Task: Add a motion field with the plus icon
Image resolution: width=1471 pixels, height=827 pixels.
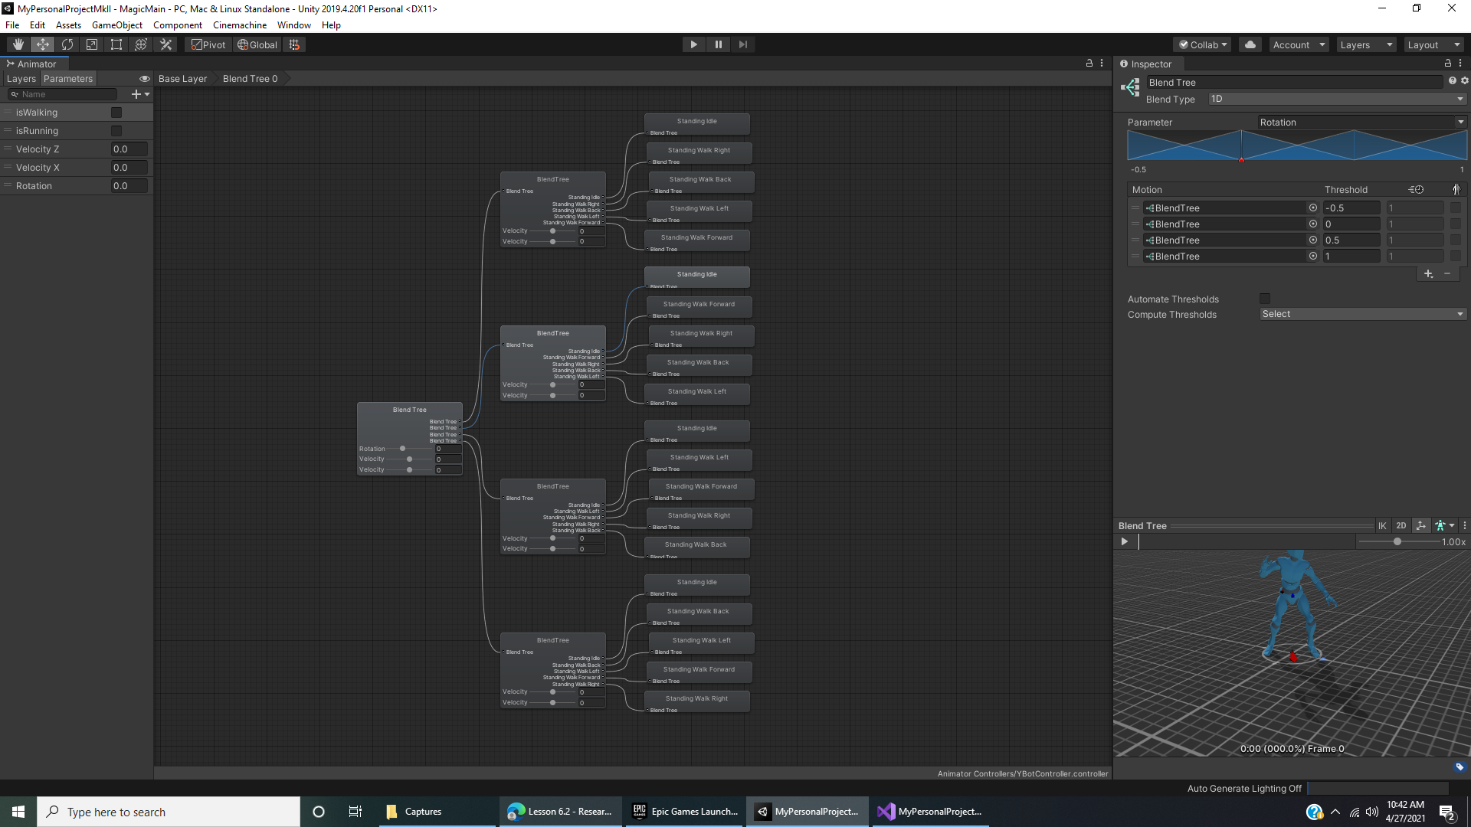Action: click(x=1429, y=273)
